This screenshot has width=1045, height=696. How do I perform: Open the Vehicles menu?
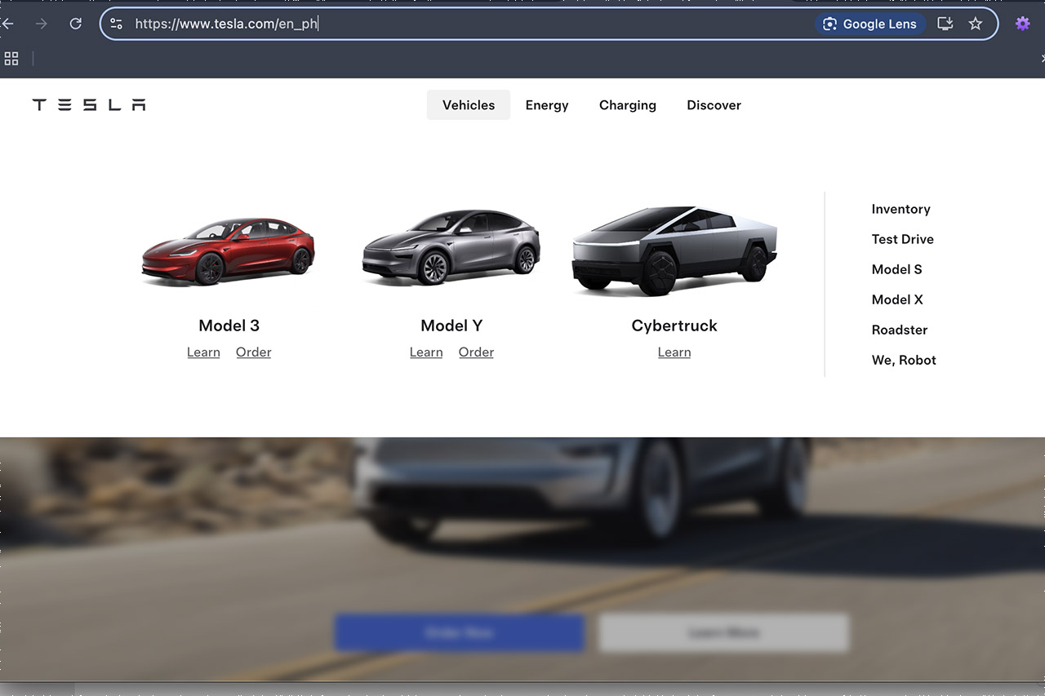point(469,105)
